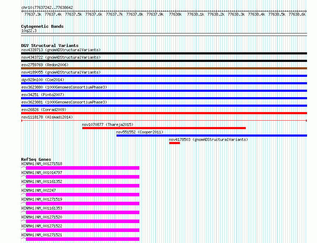Open esv34251 (Pinto2007) label

click(43, 95)
